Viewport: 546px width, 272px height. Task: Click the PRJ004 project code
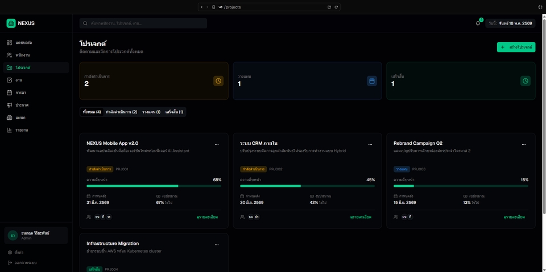[x=111, y=270]
